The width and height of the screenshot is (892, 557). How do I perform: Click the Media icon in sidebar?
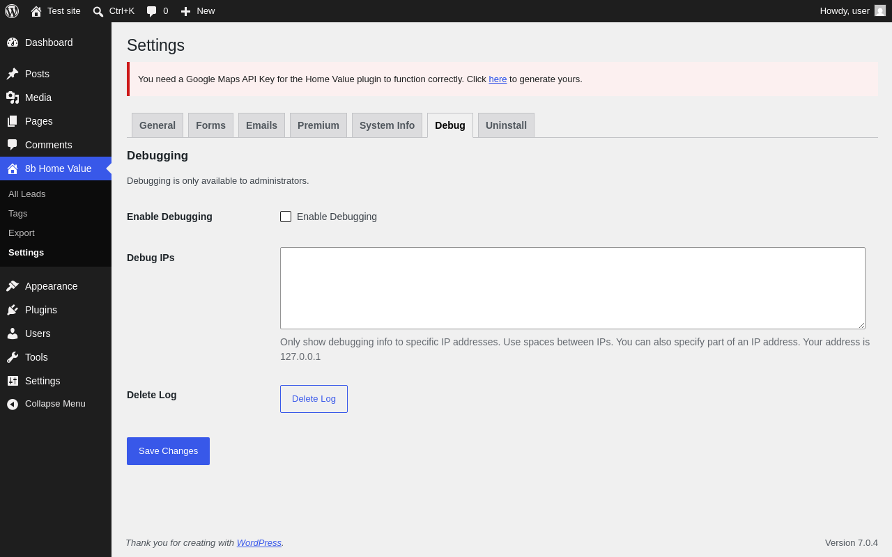[13, 97]
